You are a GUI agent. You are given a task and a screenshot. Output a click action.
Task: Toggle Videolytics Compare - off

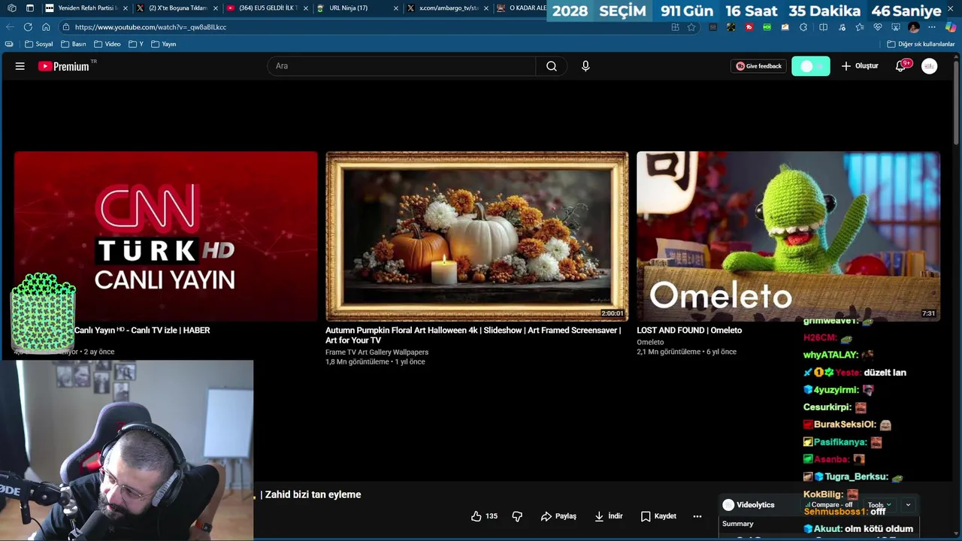pos(828,505)
